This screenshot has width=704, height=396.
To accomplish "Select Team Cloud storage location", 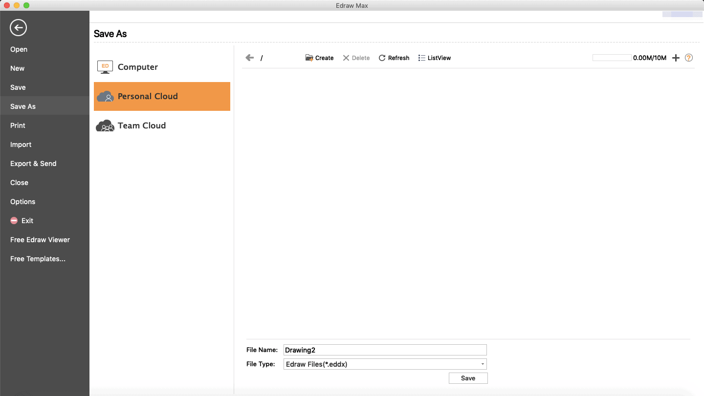I will coord(141,125).
